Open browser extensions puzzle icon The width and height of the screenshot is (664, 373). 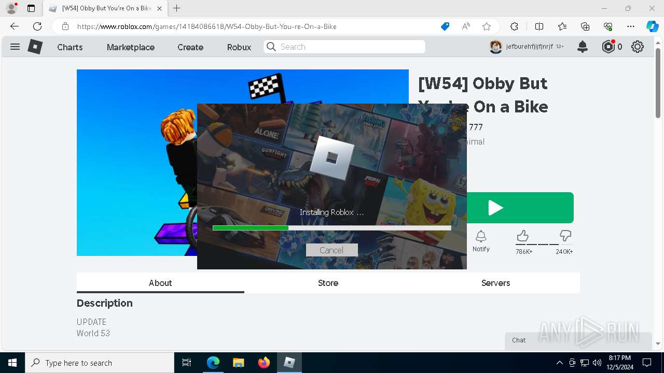pos(514,26)
